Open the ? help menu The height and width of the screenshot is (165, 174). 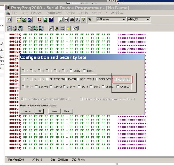pos(106,13)
